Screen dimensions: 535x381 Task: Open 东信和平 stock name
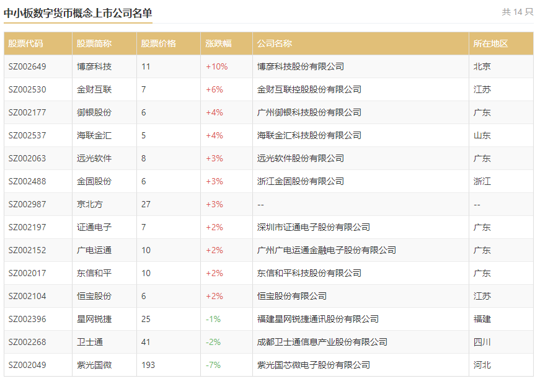point(94,273)
